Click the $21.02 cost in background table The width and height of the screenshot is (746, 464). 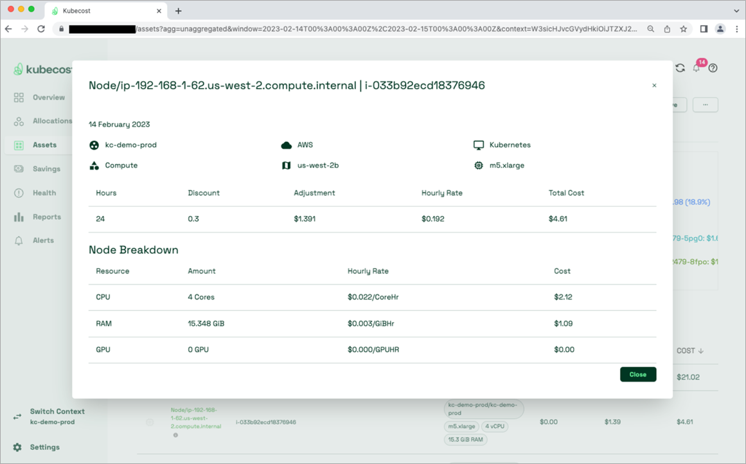[x=688, y=377]
